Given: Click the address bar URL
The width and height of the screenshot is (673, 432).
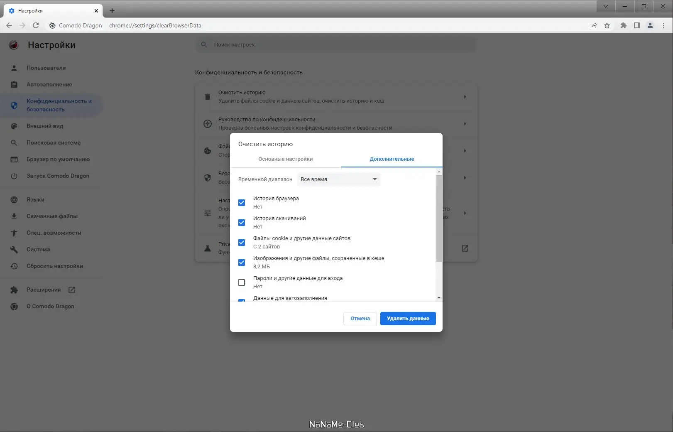Looking at the screenshot, I should tap(155, 25).
